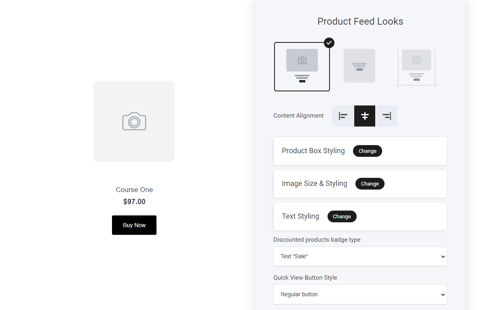Click the camera placeholder image in product preview
This screenshot has width=501, height=310.
point(134,121)
